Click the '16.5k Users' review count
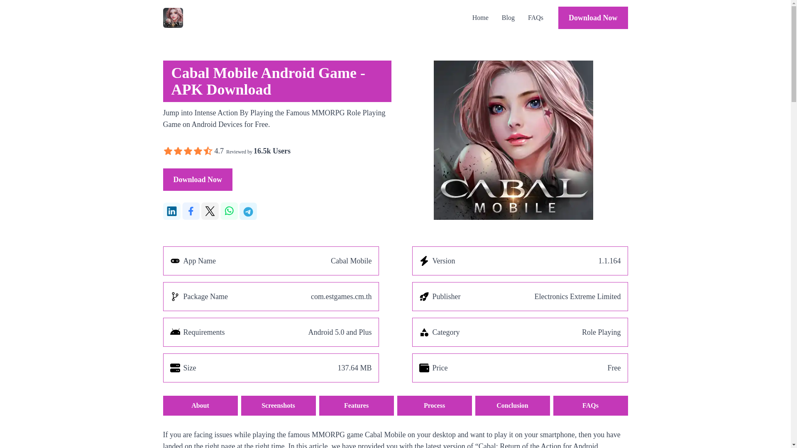Screen dimensions: 797x448 pos(272,151)
